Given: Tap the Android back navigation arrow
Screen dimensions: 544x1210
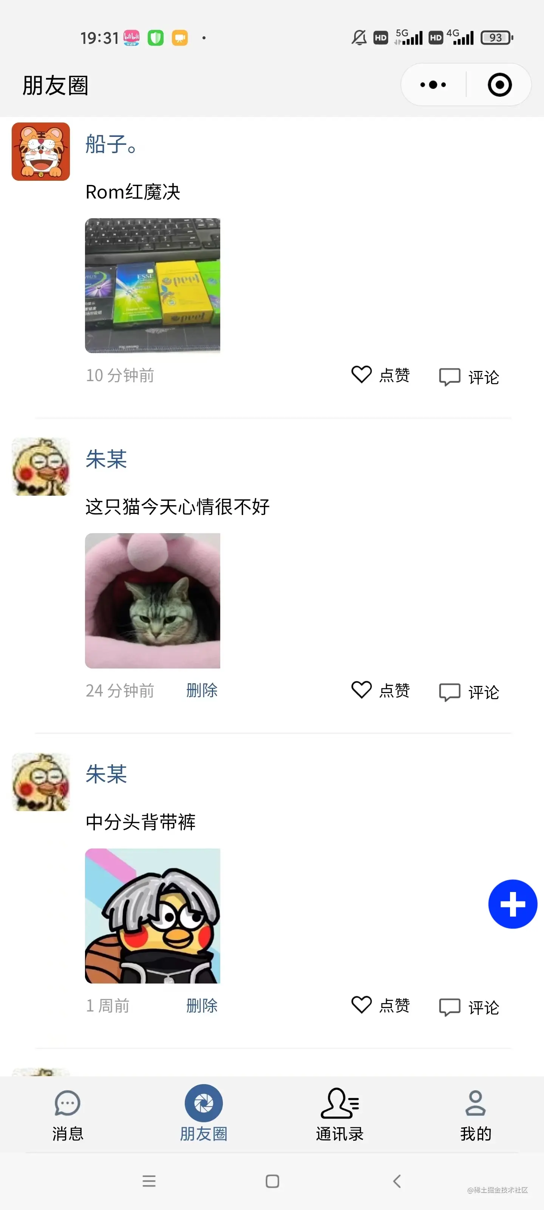Looking at the screenshot, I should (x=397, y=1181).
